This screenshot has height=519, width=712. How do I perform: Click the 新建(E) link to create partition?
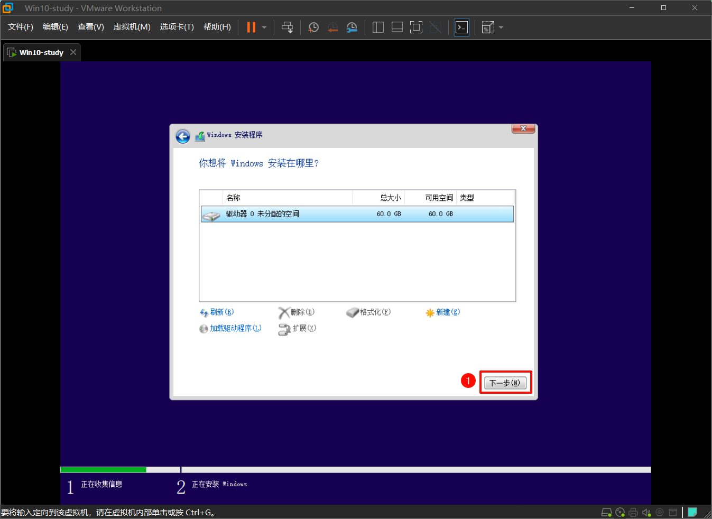point(447,312)
